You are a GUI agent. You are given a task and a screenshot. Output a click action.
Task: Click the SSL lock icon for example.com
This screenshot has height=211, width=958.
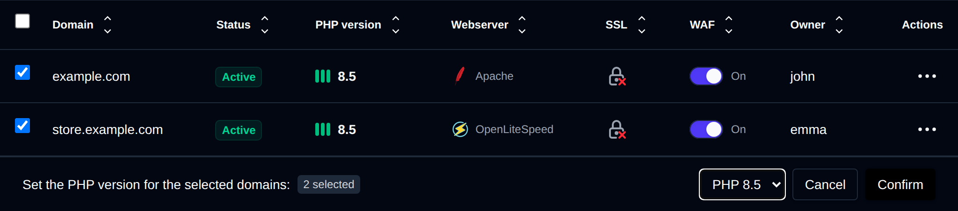click(x=617, y=76)
